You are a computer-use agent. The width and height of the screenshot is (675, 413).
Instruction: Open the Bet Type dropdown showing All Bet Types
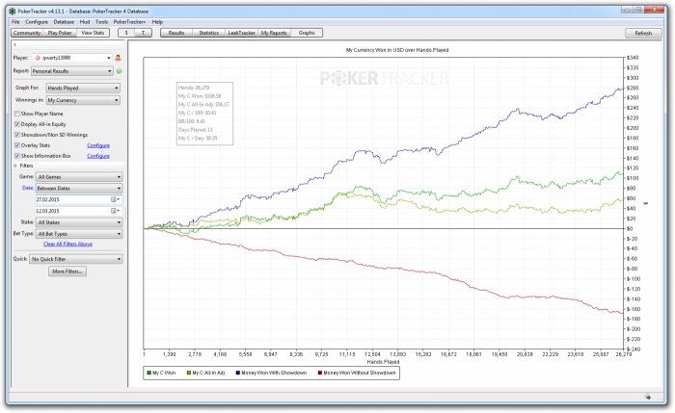click(79, 234)
